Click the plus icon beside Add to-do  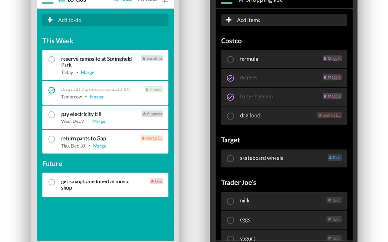point(50,20)
